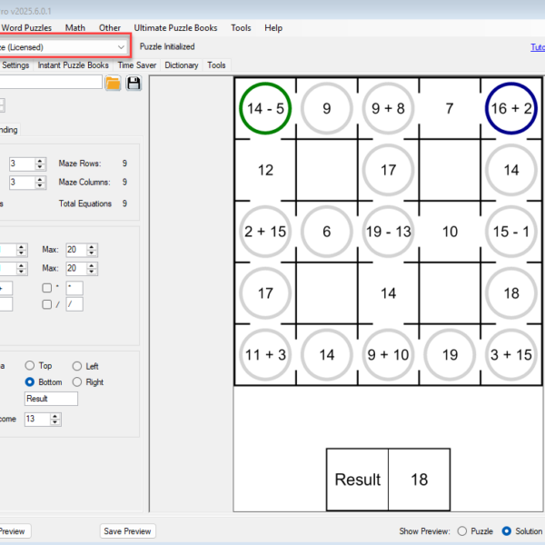Expand the puzzle type Licensed dropdown

(x=122, y=46)
